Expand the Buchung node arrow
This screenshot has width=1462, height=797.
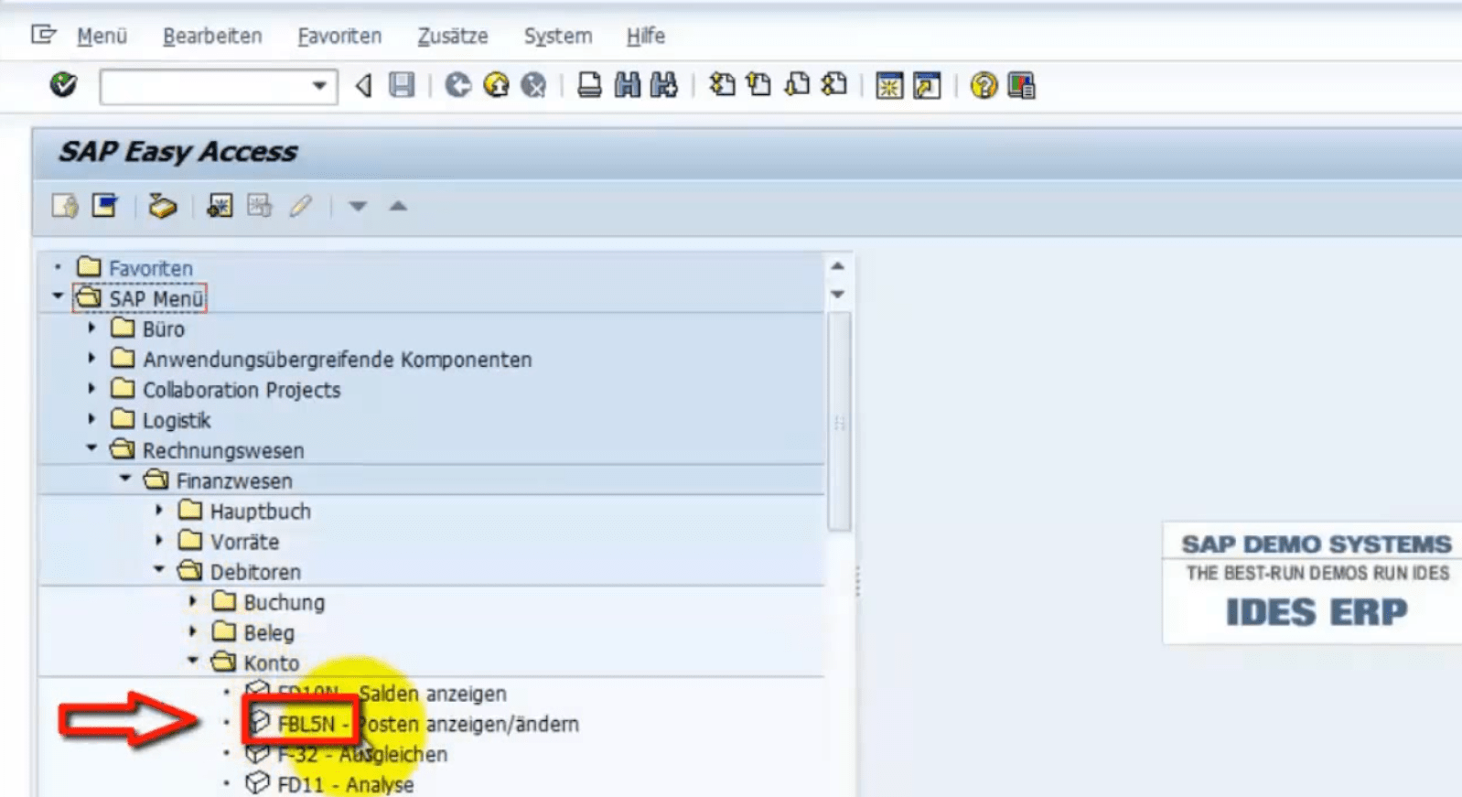192,601
